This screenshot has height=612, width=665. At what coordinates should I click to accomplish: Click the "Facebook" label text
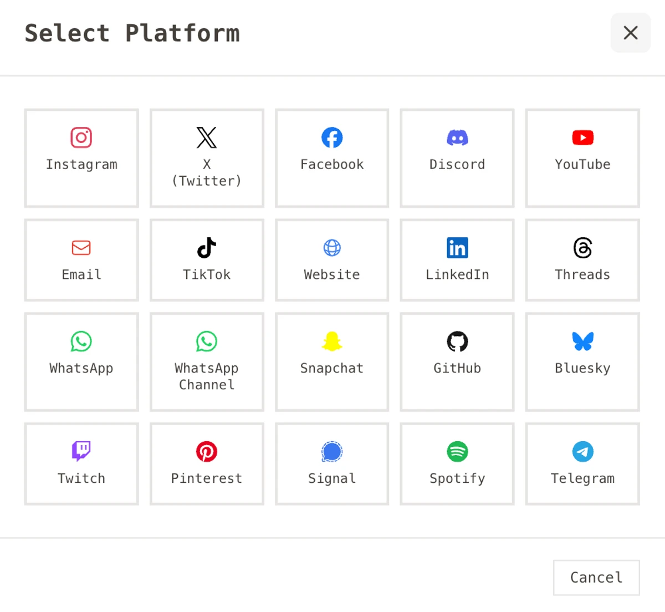332,165
